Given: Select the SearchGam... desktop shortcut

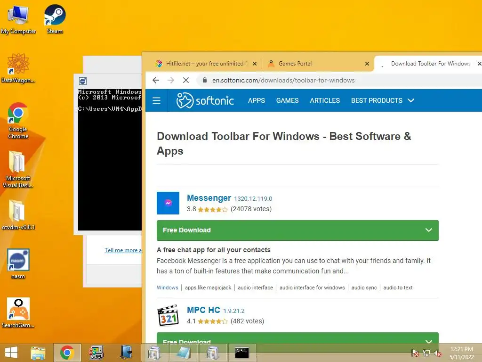Looking at the screenshot, I should pos(18,313).
